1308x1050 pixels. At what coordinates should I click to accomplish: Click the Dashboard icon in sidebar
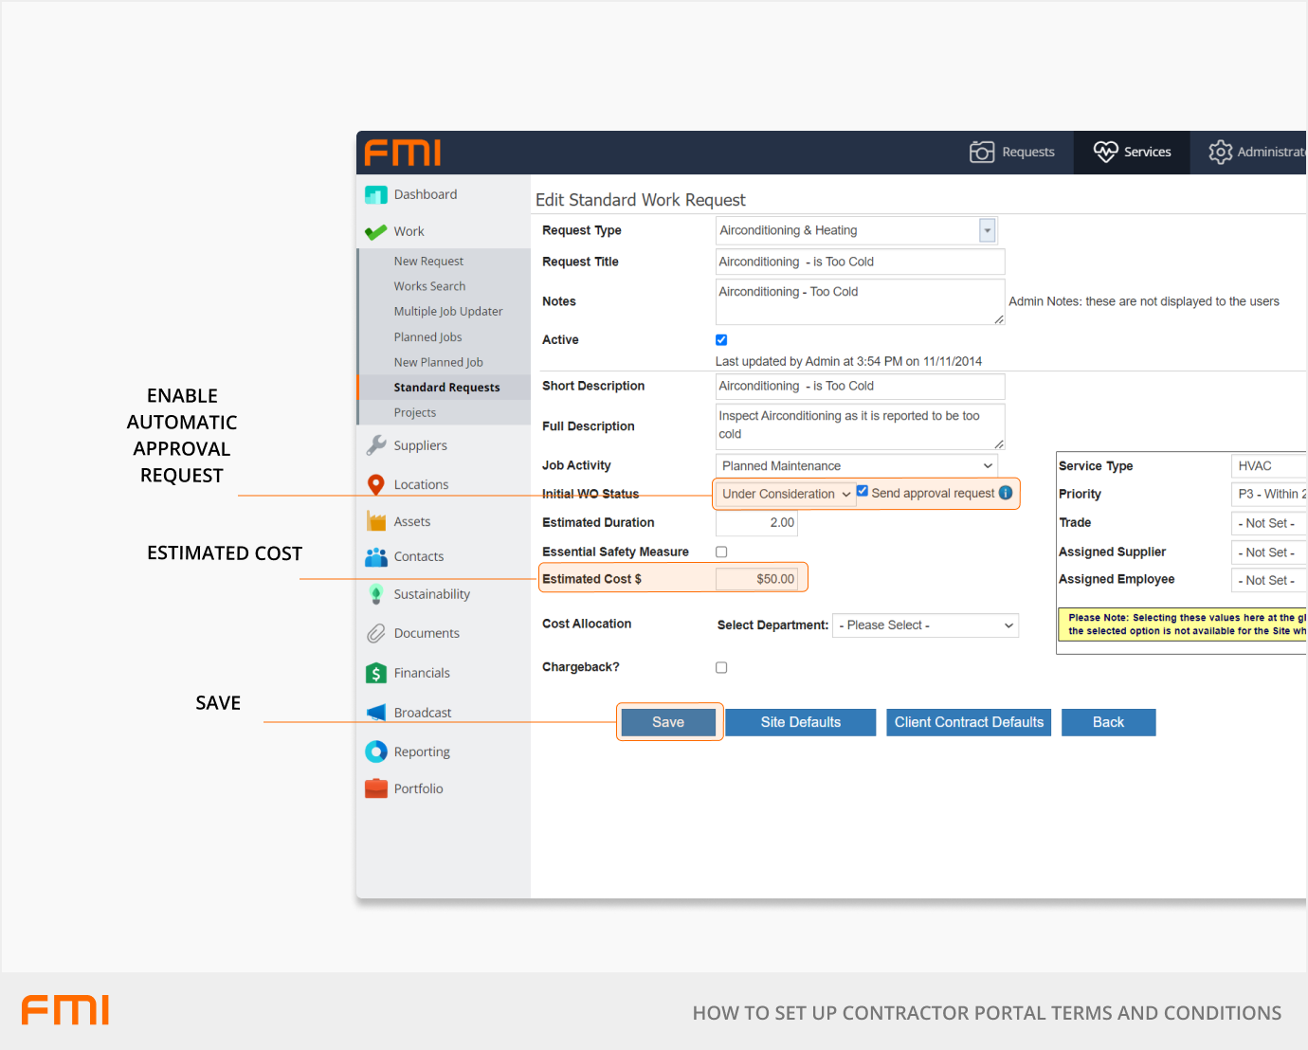pos(376,195)
